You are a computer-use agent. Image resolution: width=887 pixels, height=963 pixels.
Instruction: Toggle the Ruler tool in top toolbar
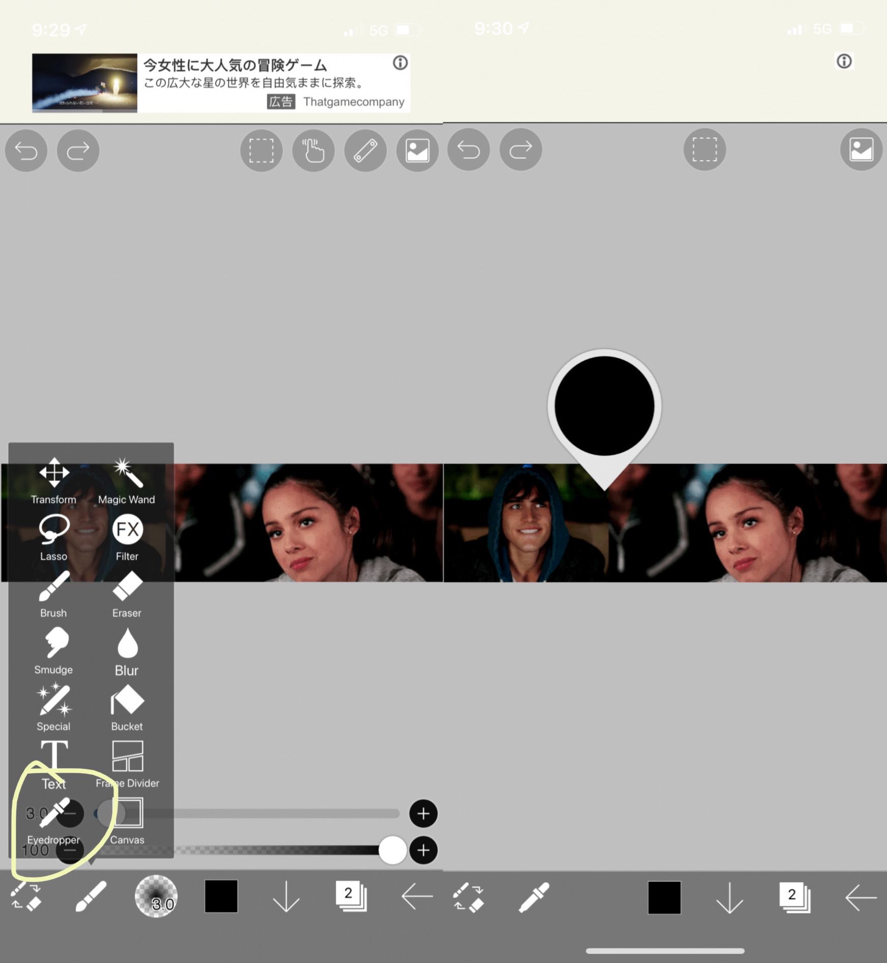[x=365, y=151]
